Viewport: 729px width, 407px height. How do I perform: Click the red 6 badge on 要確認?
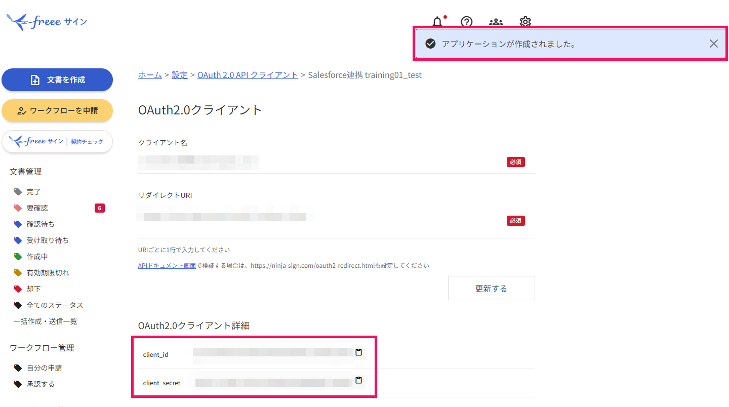point(100,208)
